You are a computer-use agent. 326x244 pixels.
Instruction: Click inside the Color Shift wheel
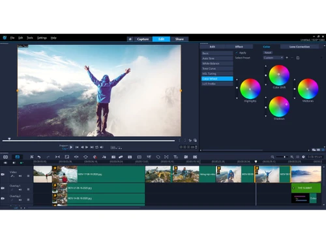(x=279, y=75)
